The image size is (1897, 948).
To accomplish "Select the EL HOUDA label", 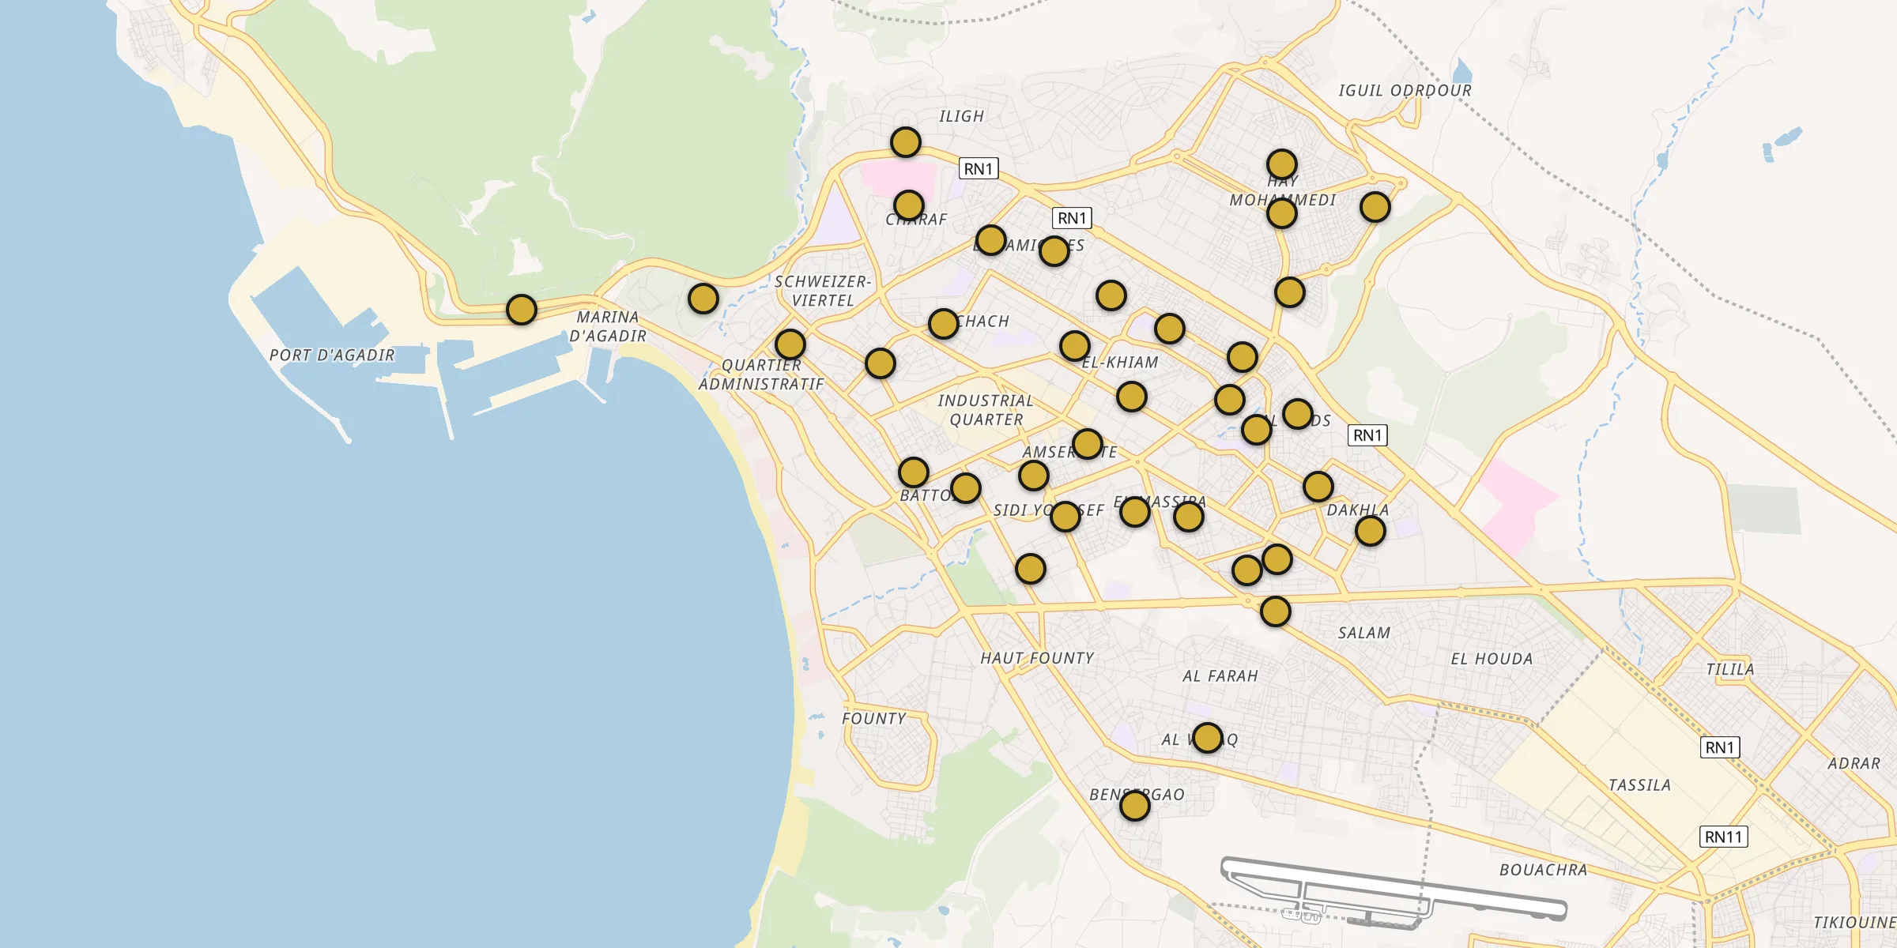I will 1492,659.
